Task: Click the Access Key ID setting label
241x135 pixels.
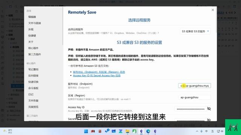Action: (76, 107)
